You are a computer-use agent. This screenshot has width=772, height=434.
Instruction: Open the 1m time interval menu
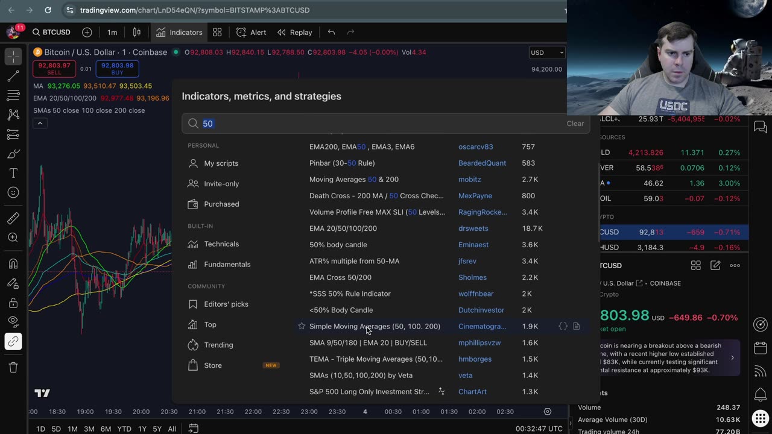click(x=112, y=32)
